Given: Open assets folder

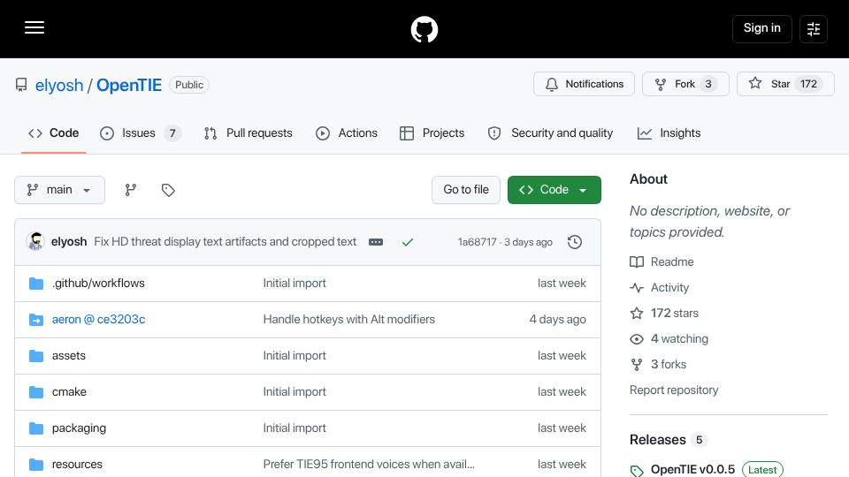Looking at the screenshot, I should 69,355.
